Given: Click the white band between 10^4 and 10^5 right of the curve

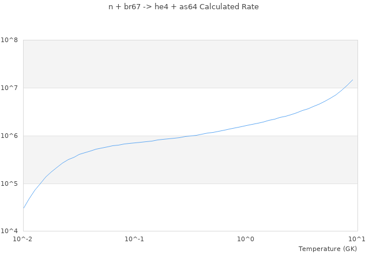Looking at the screenshot, I should [x=190, y=207].
